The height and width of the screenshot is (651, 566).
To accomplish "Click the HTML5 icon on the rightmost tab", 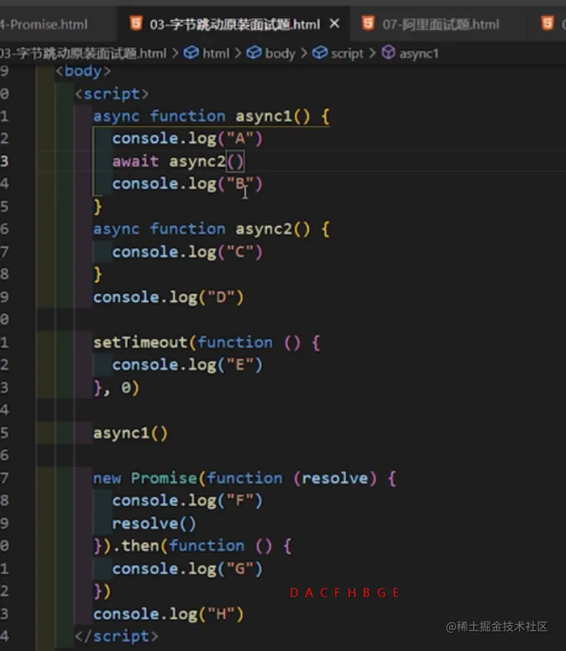I will pos(548,24).
